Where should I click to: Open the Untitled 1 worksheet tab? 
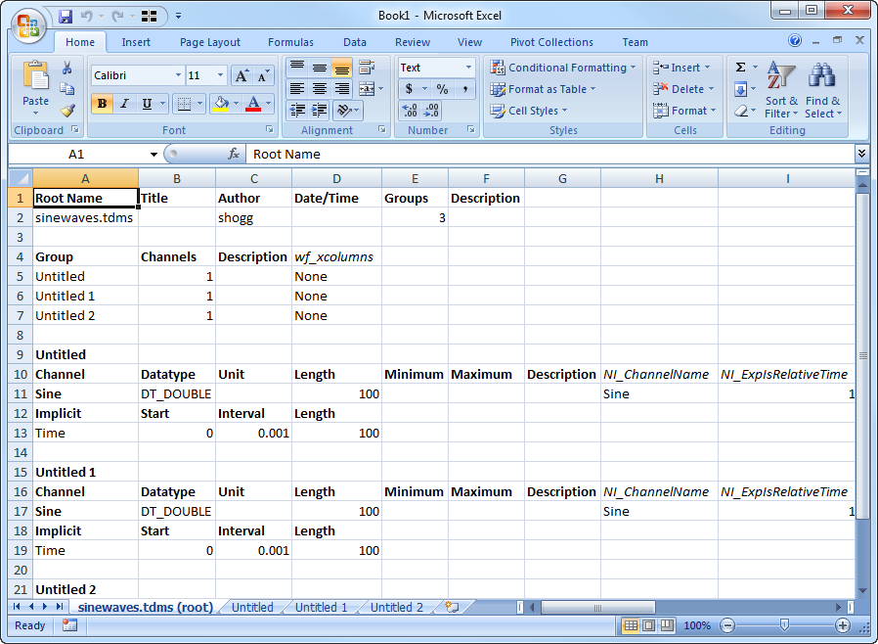pos(321,607)
